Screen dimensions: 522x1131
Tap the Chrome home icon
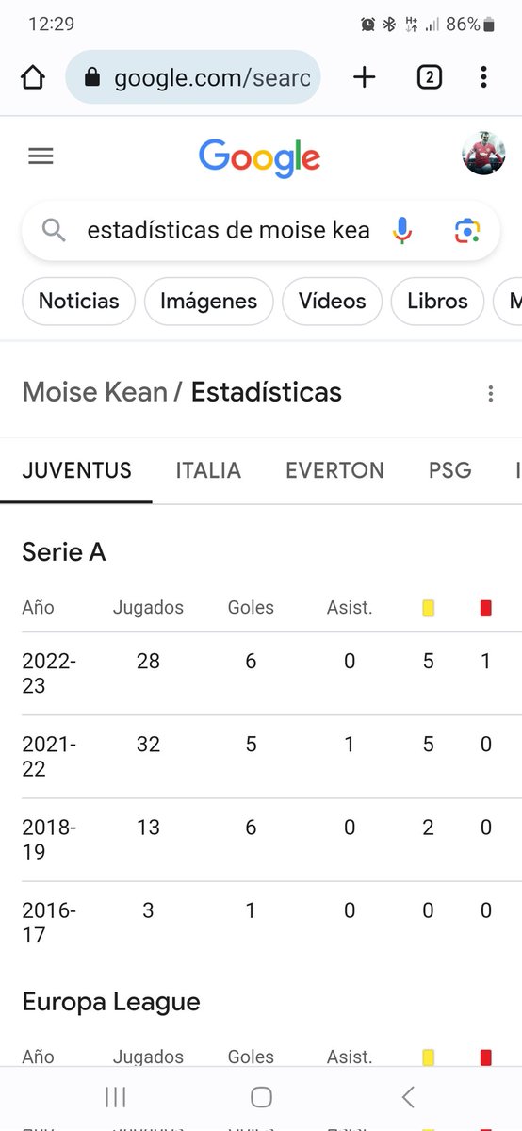pos(33,77)
